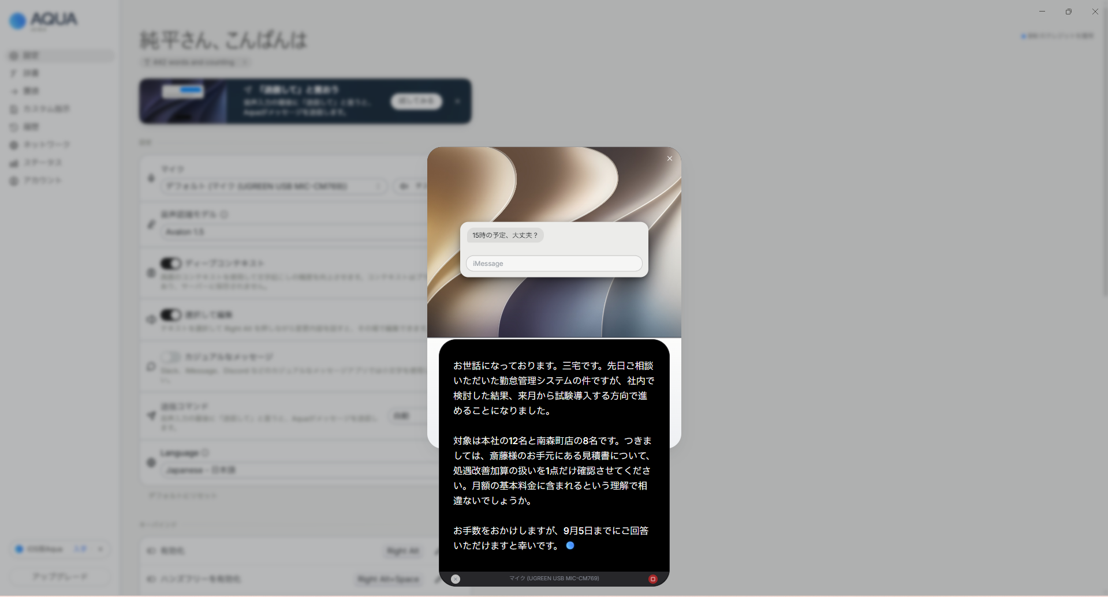
Task: Click the message bubble '15時の予定、大丈夫？'
Action: [505, 235]
